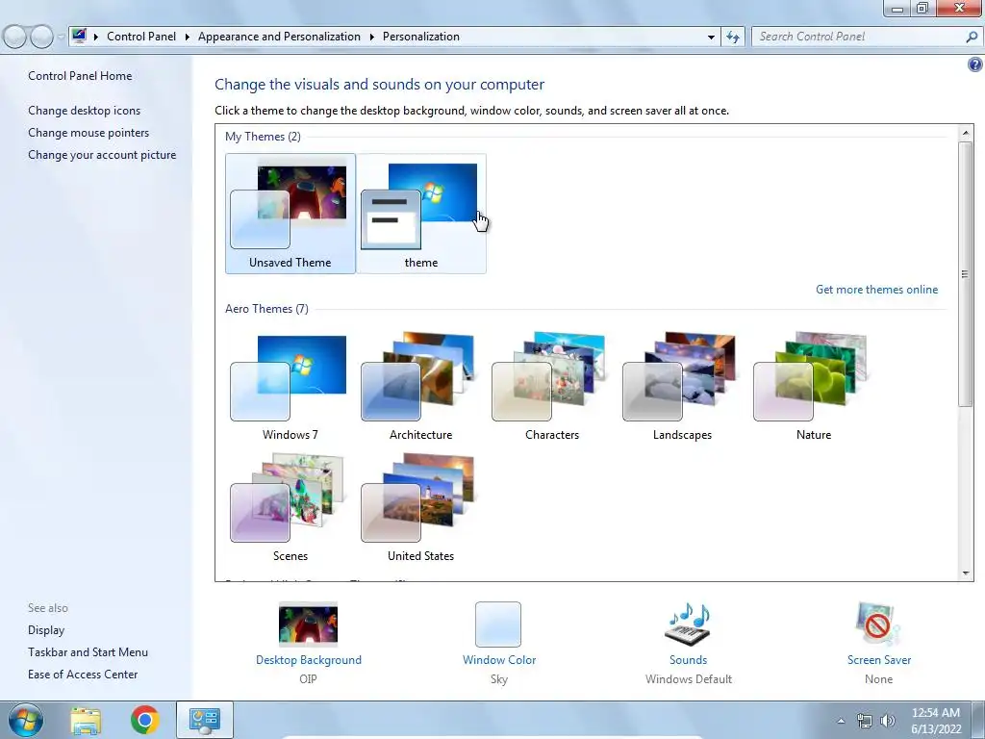
Task: Click the theme list scrollbar thumb
Action: 966,274
